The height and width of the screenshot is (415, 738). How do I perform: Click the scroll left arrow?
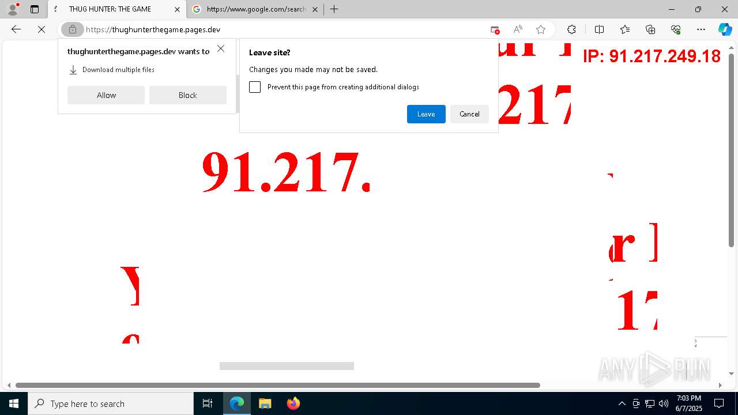click(x=8, y=385)
